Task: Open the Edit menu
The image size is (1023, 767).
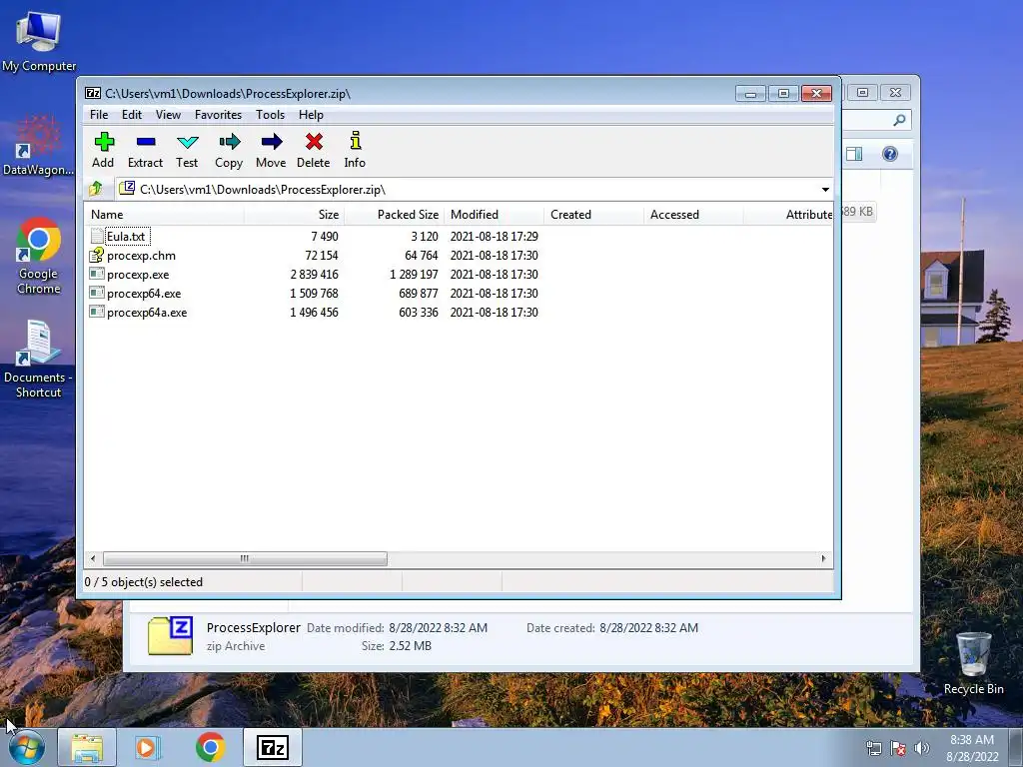Action: click(132, 115)
